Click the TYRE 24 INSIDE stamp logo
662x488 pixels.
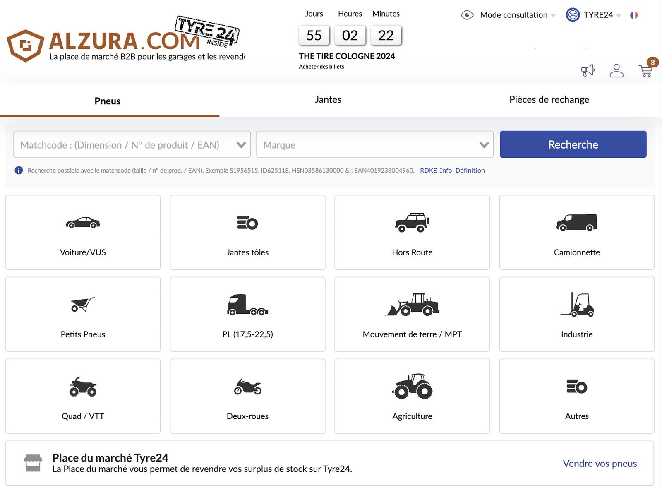(x=207, y=31)
